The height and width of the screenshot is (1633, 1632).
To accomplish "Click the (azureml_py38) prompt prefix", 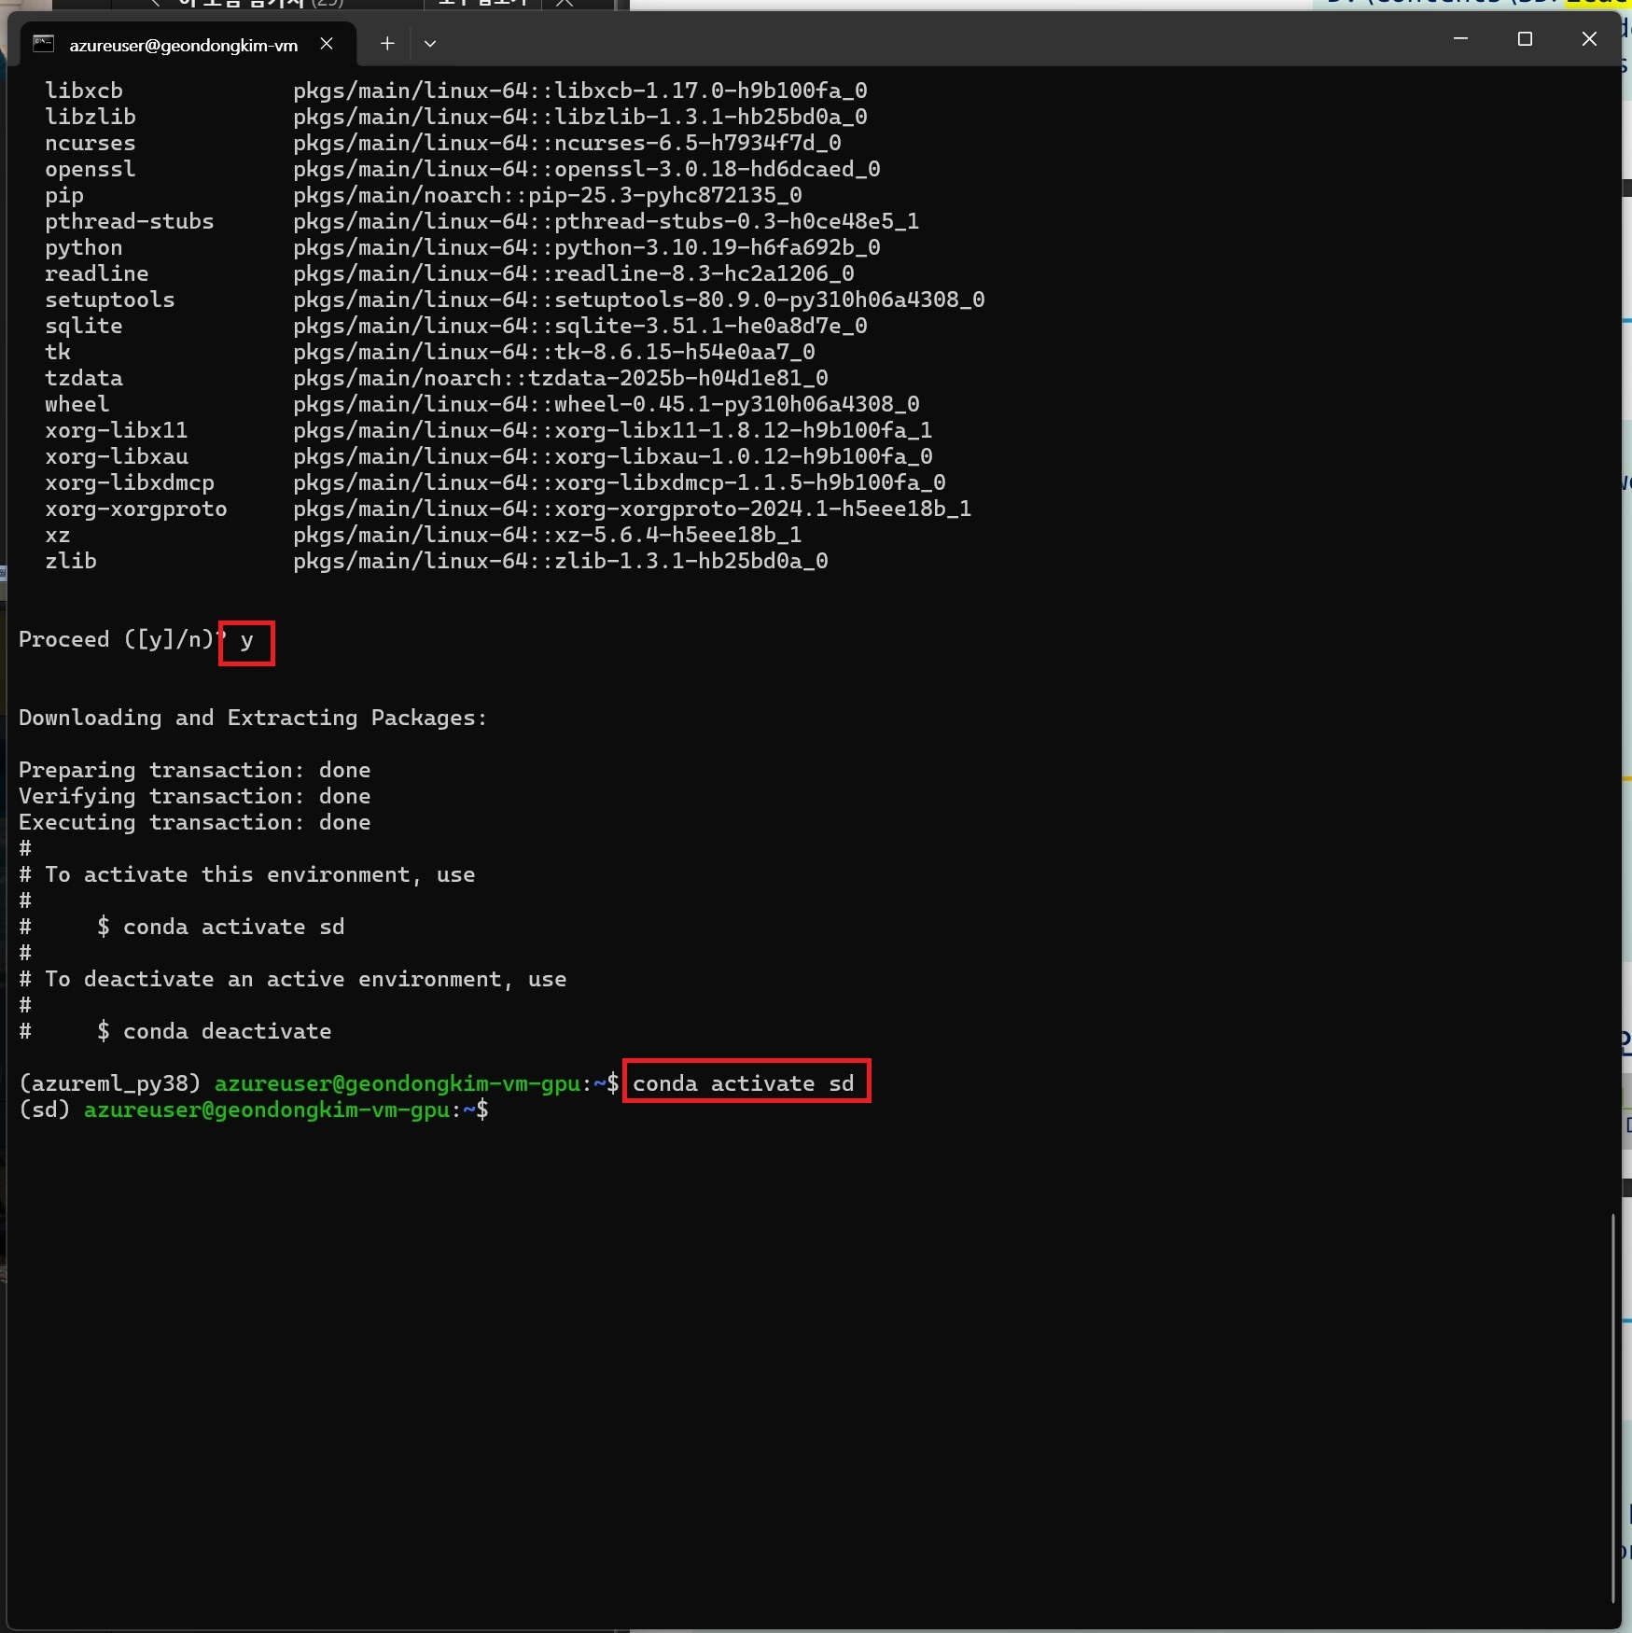I will click(x=110, y=1082).
